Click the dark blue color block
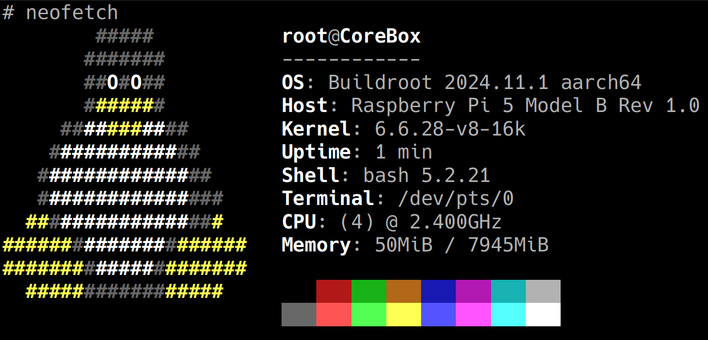The height and width of the screenshot is (340, 708). coord(438,291)
